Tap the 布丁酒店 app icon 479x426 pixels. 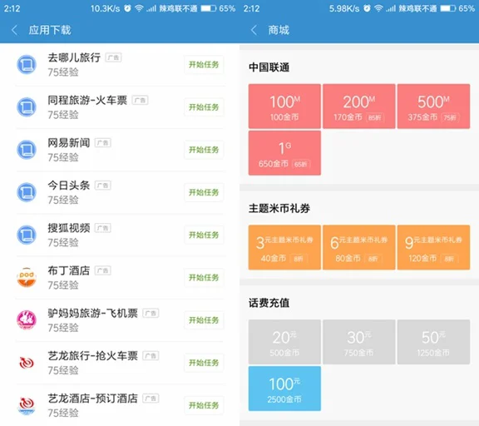27,277
